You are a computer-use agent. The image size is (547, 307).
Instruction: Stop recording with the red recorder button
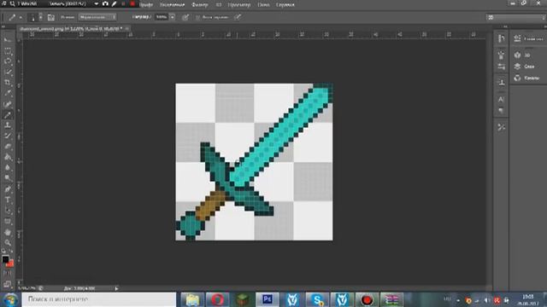pos(132,3)
